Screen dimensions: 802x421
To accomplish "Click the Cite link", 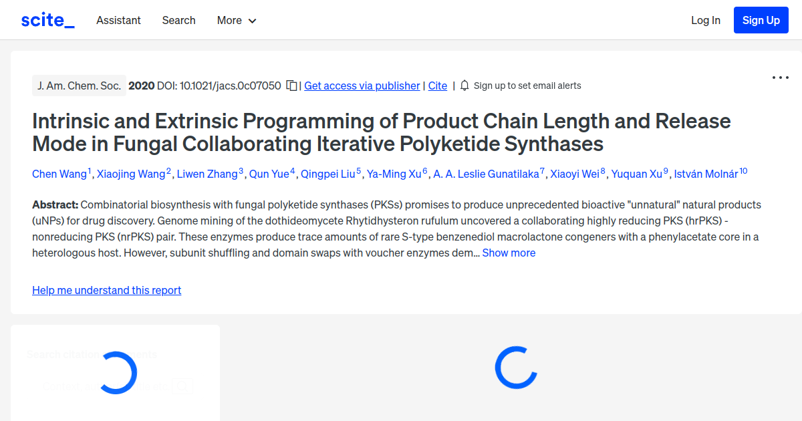I will (437, 86).
